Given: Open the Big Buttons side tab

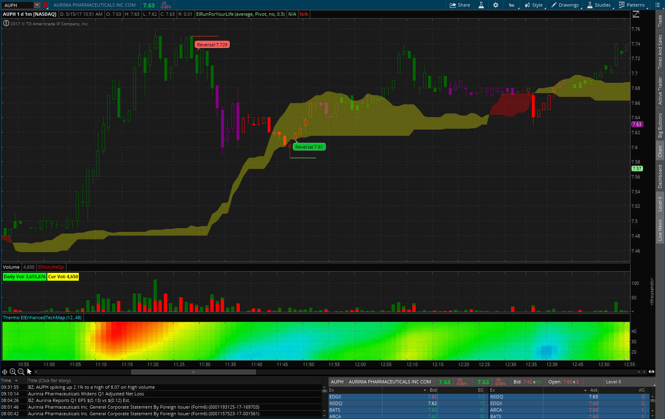Looking at the screenshot, I should [x=660, y=125].
